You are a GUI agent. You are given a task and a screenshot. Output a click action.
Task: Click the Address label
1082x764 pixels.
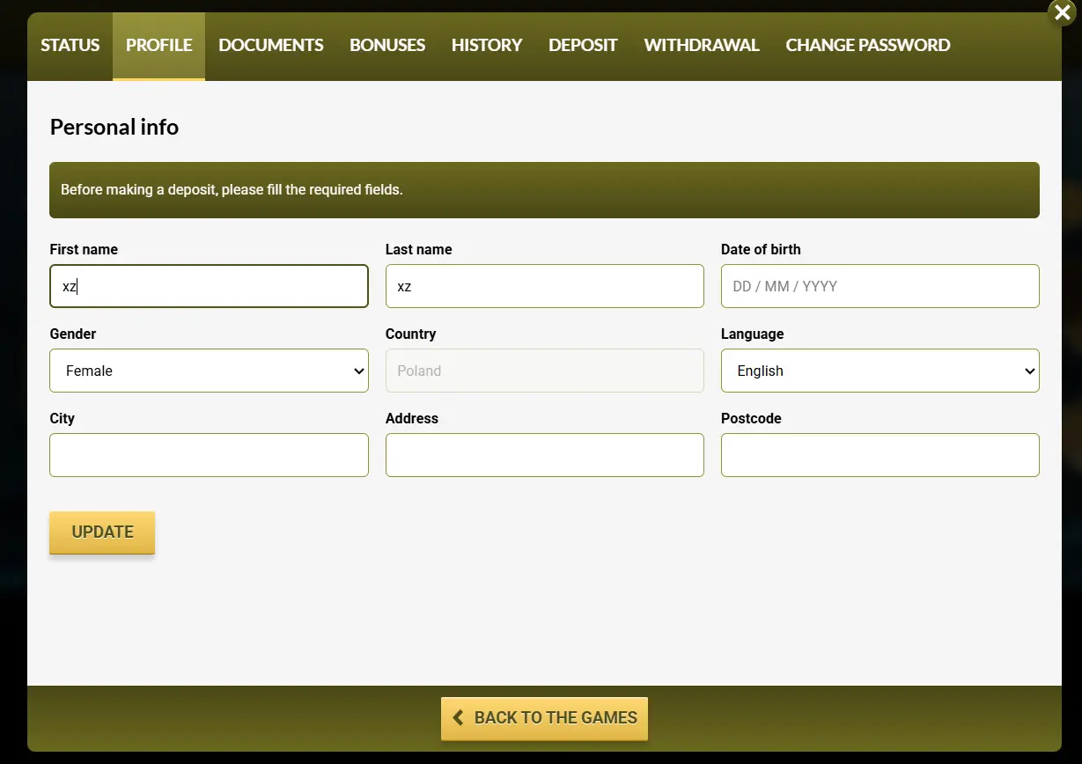[412, 419]
